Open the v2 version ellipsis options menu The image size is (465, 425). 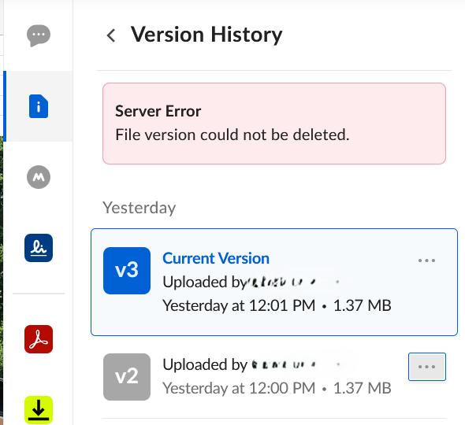point(426,367)
